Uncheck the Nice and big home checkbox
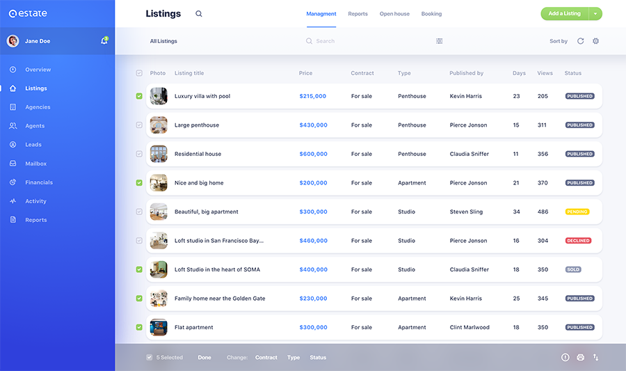 tap(139, 182)
